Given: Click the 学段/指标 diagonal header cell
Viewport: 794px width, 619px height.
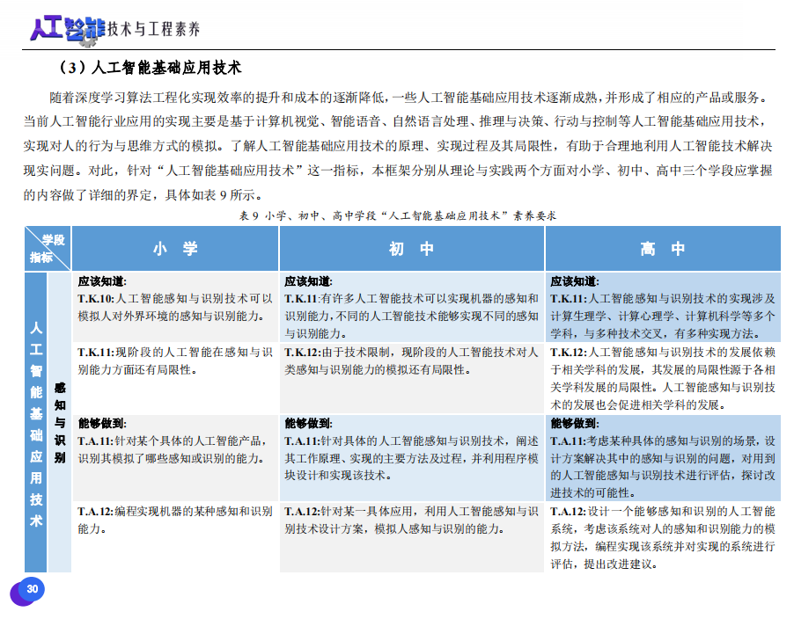Looking at the screenshot, I should point(48,249).
